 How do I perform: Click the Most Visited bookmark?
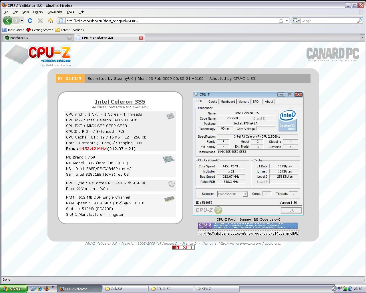tap(13, 30)
